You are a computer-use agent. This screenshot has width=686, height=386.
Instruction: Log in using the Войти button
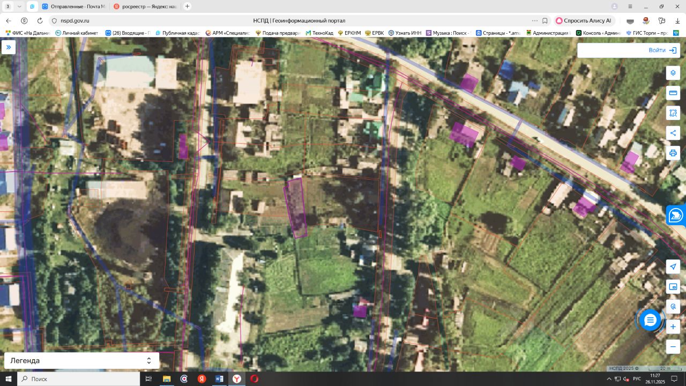[662, 50]
